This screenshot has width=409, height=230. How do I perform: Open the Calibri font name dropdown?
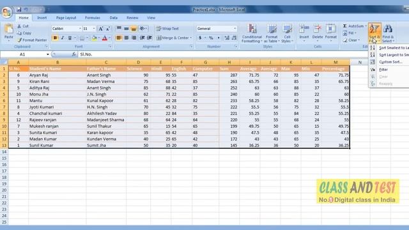pos(80,28)
